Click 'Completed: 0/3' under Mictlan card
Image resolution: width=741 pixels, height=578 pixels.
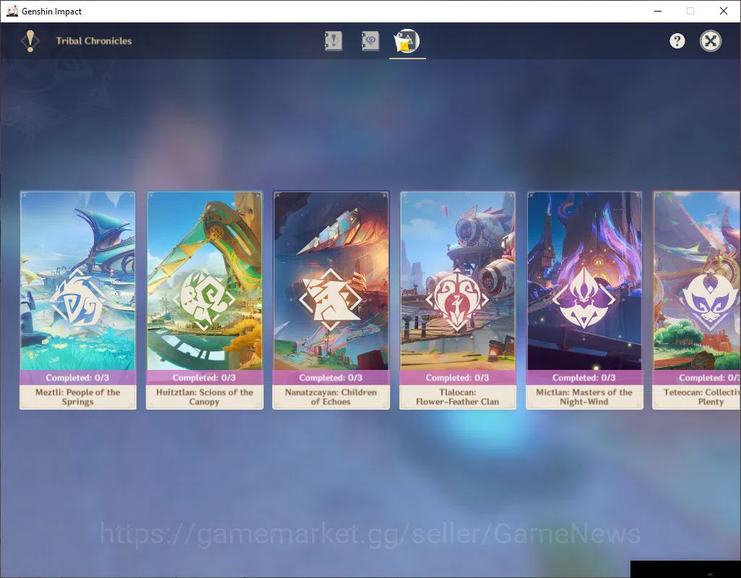click(584, 378)
